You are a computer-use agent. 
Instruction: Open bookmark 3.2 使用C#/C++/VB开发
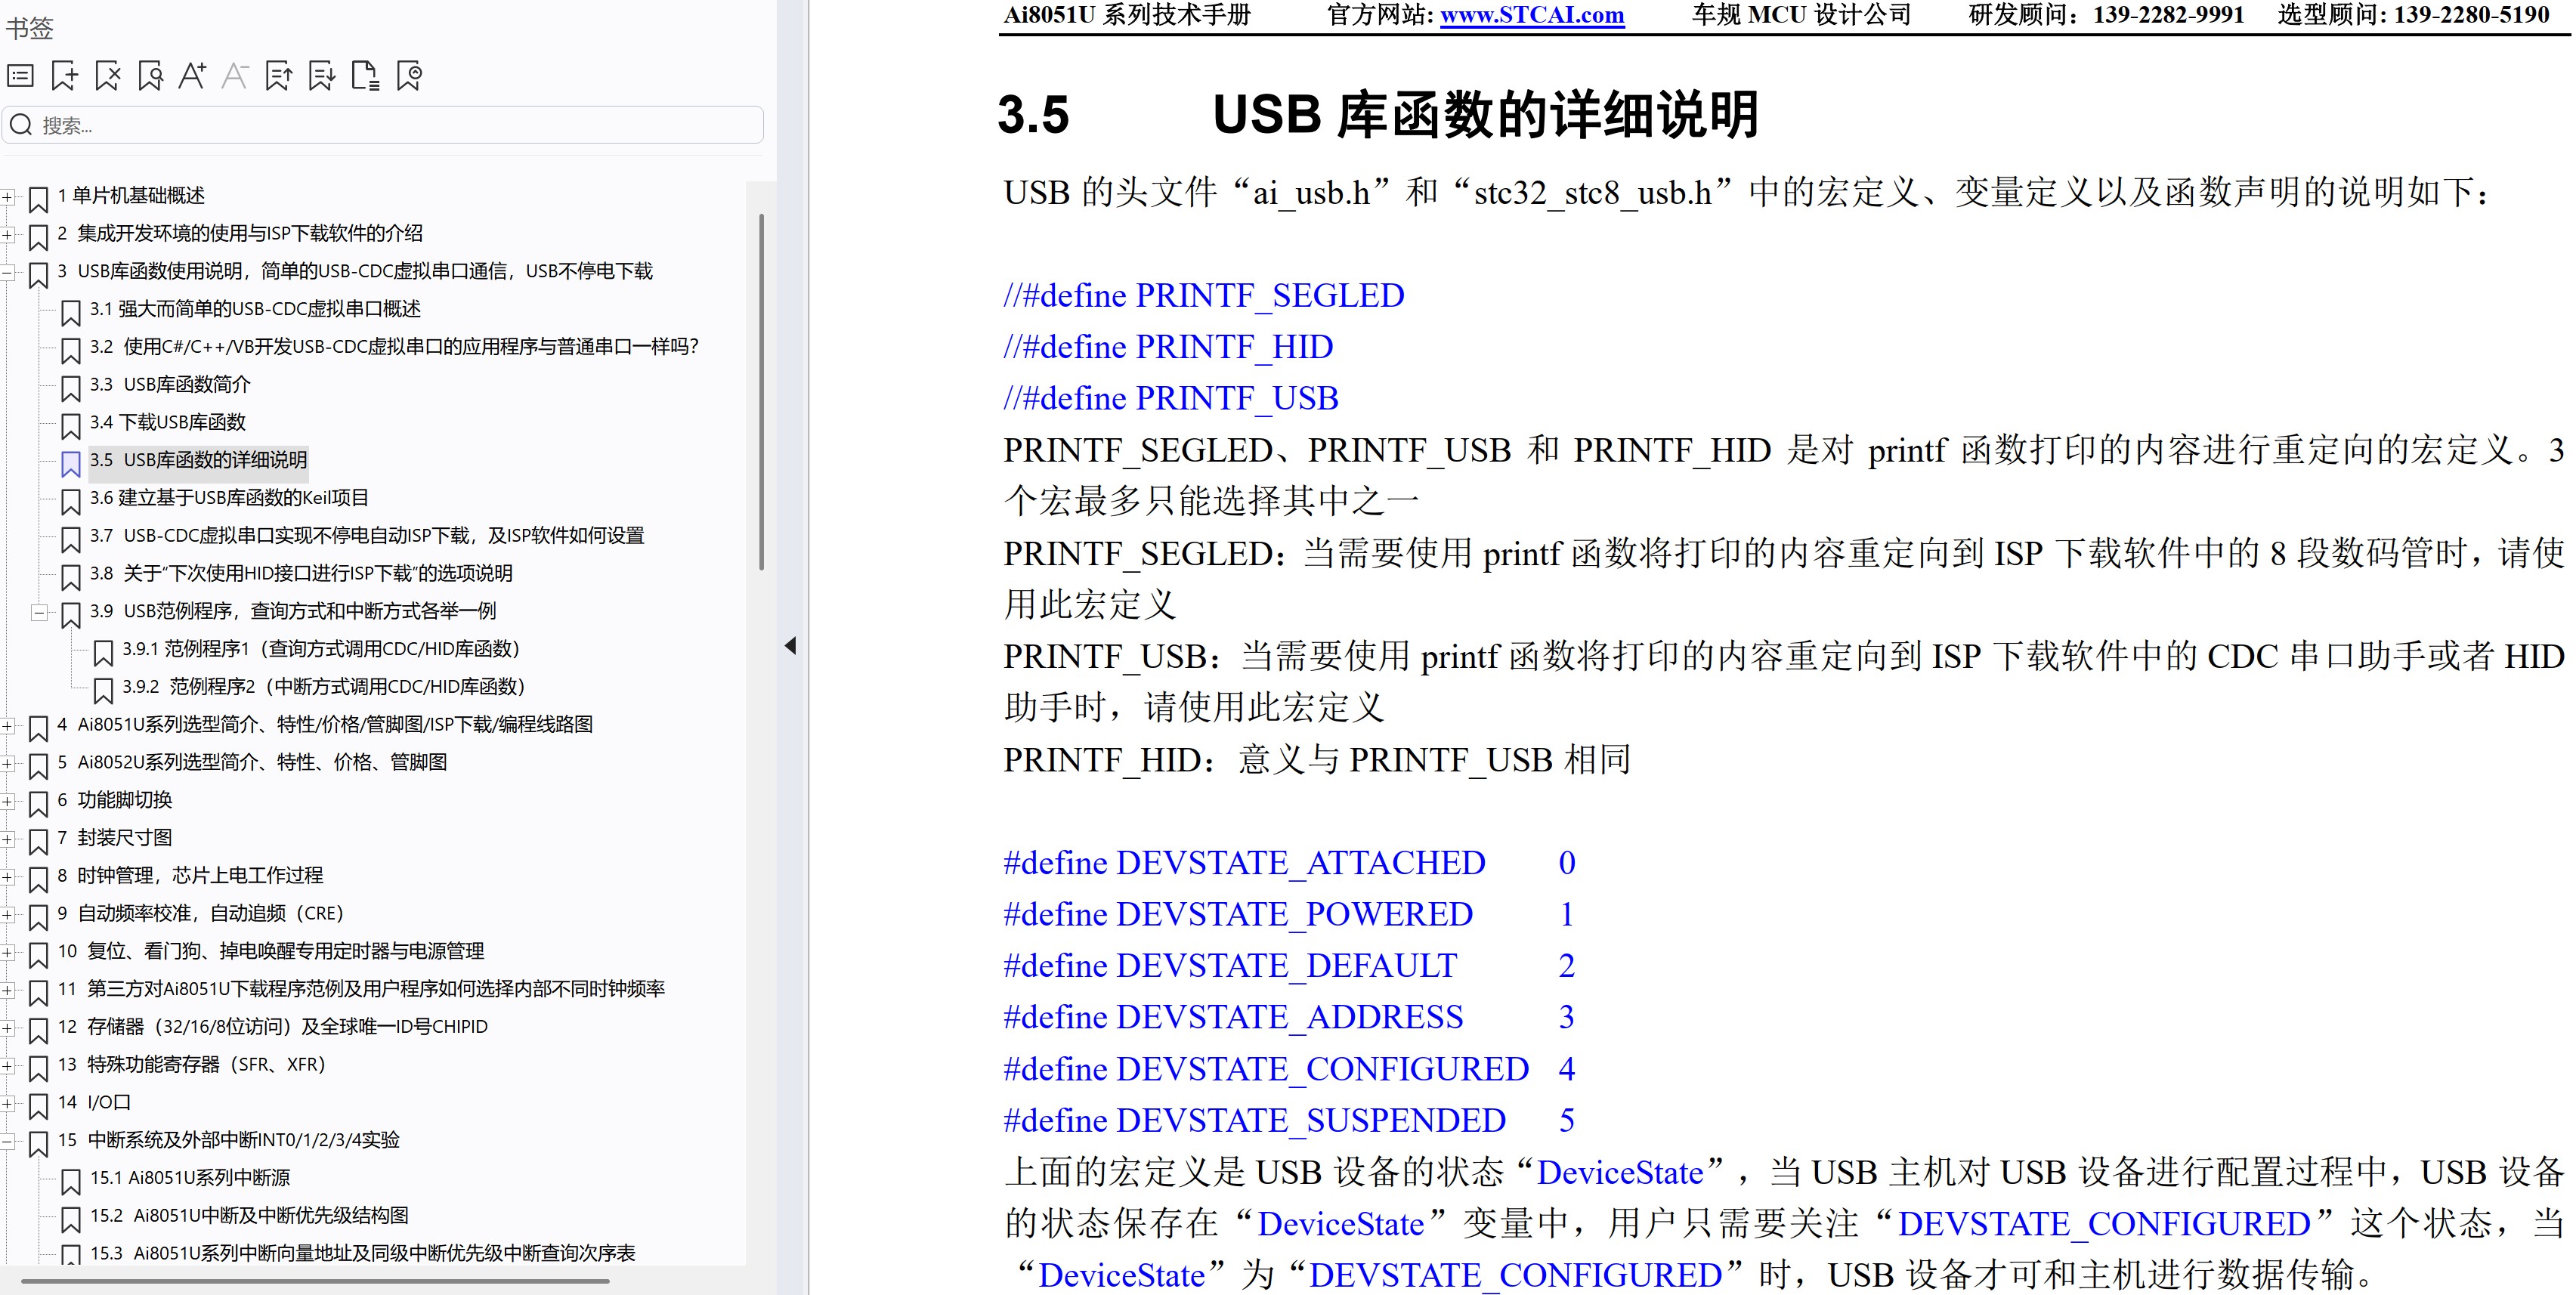[x=394, y=347]
